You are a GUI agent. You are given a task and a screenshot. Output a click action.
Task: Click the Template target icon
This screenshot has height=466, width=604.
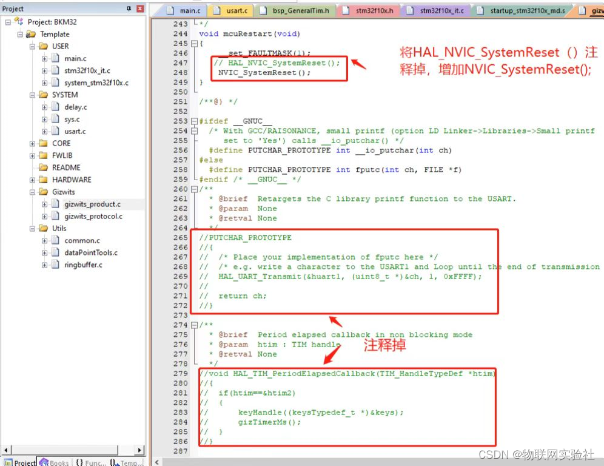click(x=31, y=34)
